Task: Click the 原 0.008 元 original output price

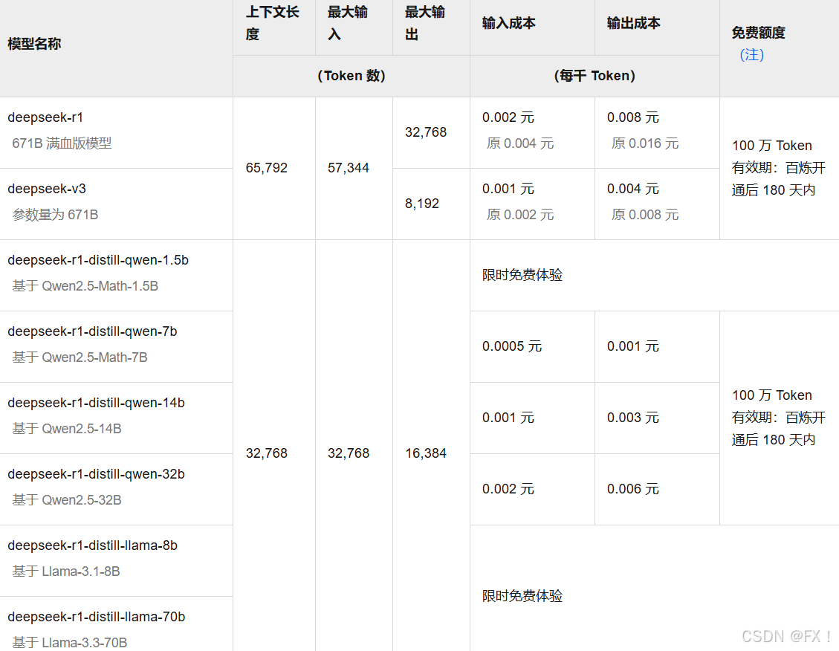Action: pos(645,215)
